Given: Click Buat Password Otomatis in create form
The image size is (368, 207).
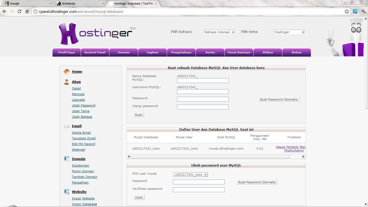Looking at the screenshot, I should click(x=279, y=99).
